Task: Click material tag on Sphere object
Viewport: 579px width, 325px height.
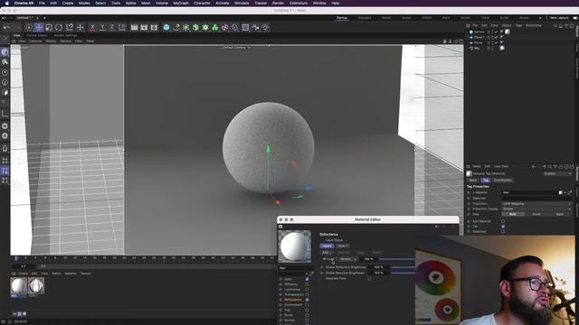Action: click(x=508, y=32)
